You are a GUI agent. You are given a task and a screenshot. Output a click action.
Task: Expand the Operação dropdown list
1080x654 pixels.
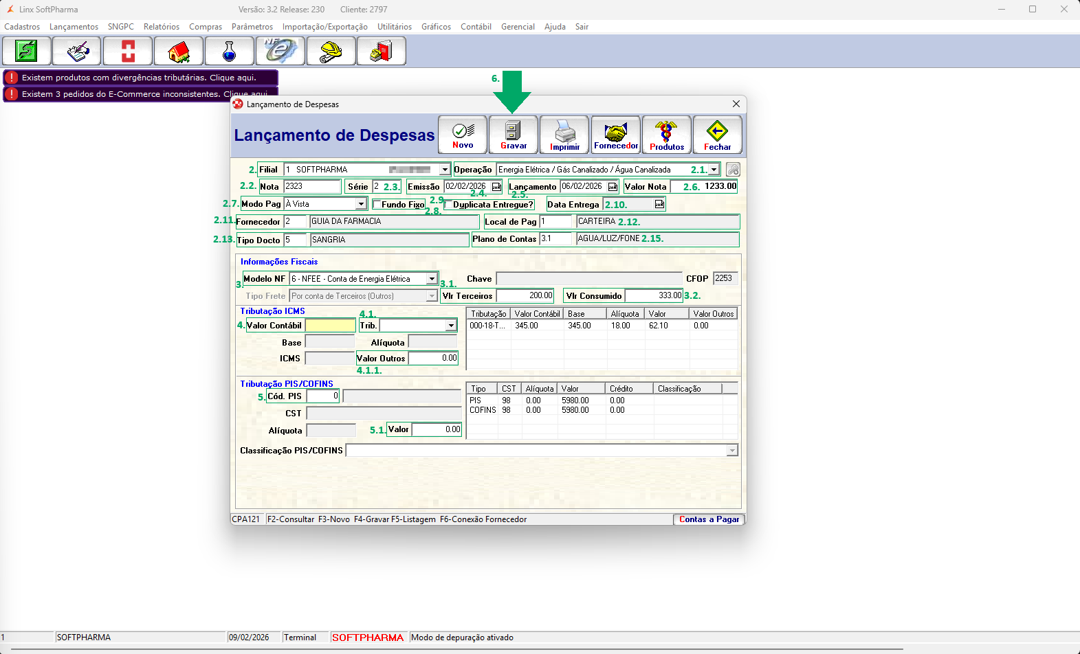[714, 170]
